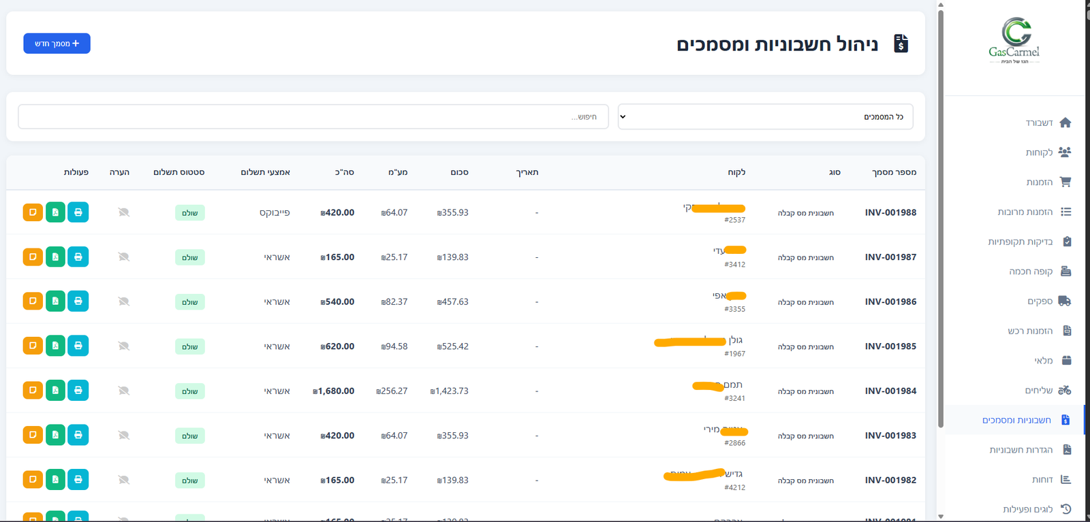Click the שולם badge for INV-001988
The height and width of the screenshot is (522, 1090).
pyautogui.click(x=190, y=213)
